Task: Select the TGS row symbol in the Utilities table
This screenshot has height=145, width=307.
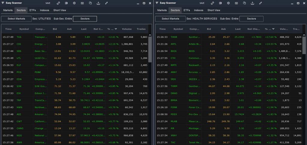Action: click(19, 37)
